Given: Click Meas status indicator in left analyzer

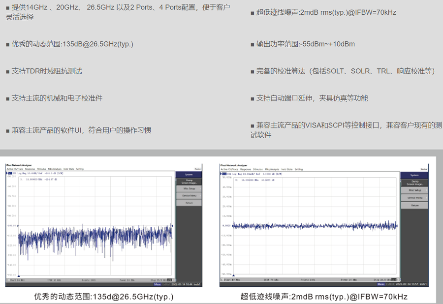Looking at the screenshot, I should tap(158, 284).
